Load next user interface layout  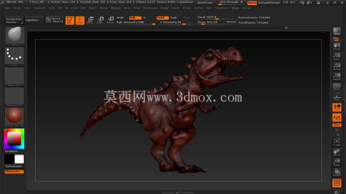pyautogui.click(x=309, y=3)
